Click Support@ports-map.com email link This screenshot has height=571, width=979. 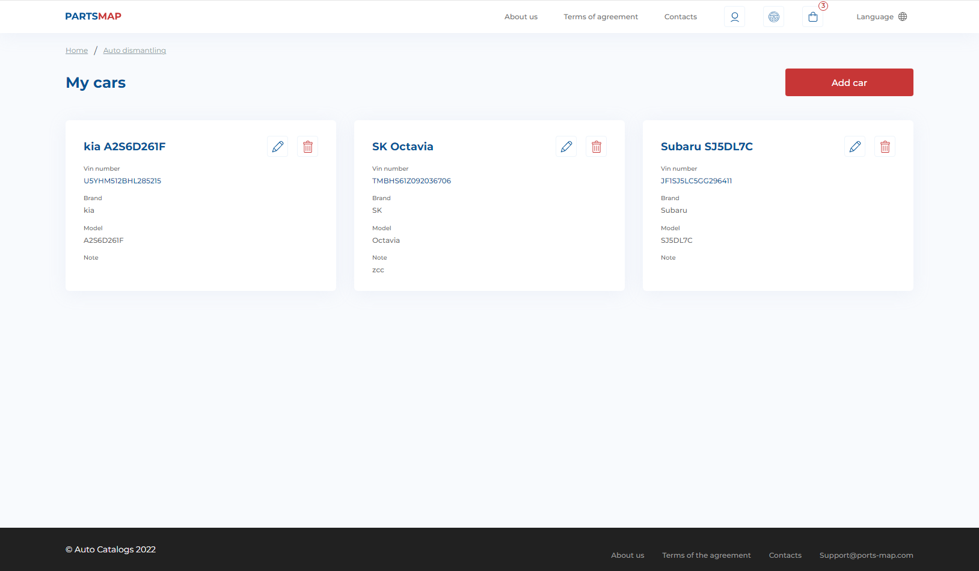866,555
